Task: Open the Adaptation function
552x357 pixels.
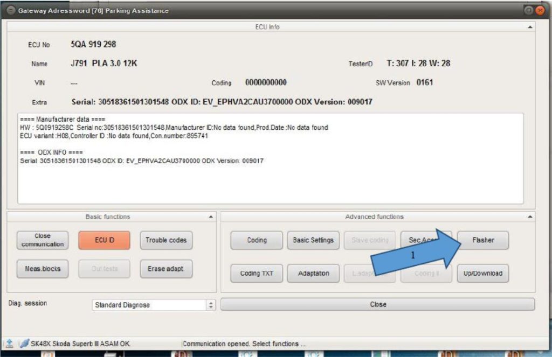Action: pyautogui.click(x=313, y=273)
